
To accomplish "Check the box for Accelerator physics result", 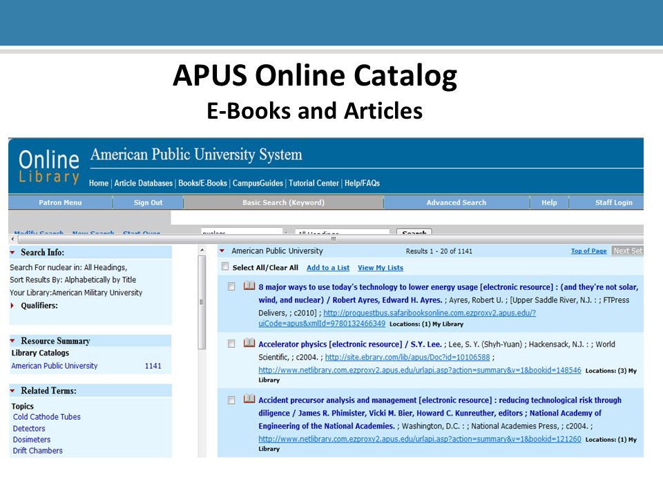I will 231,344.
